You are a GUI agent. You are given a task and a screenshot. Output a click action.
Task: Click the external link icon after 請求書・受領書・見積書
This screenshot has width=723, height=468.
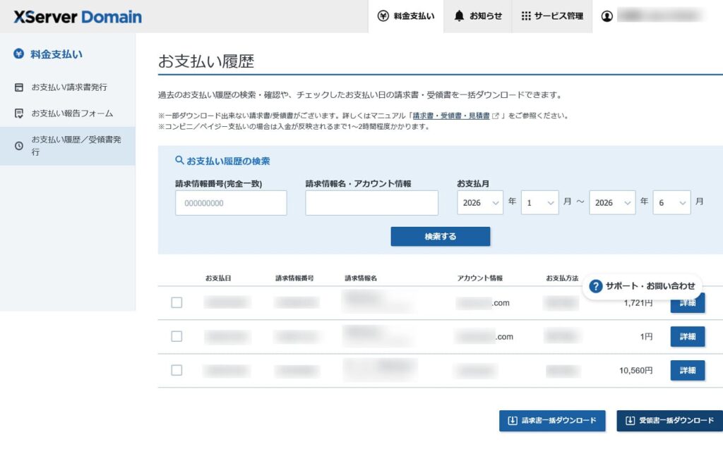point(496,116)
